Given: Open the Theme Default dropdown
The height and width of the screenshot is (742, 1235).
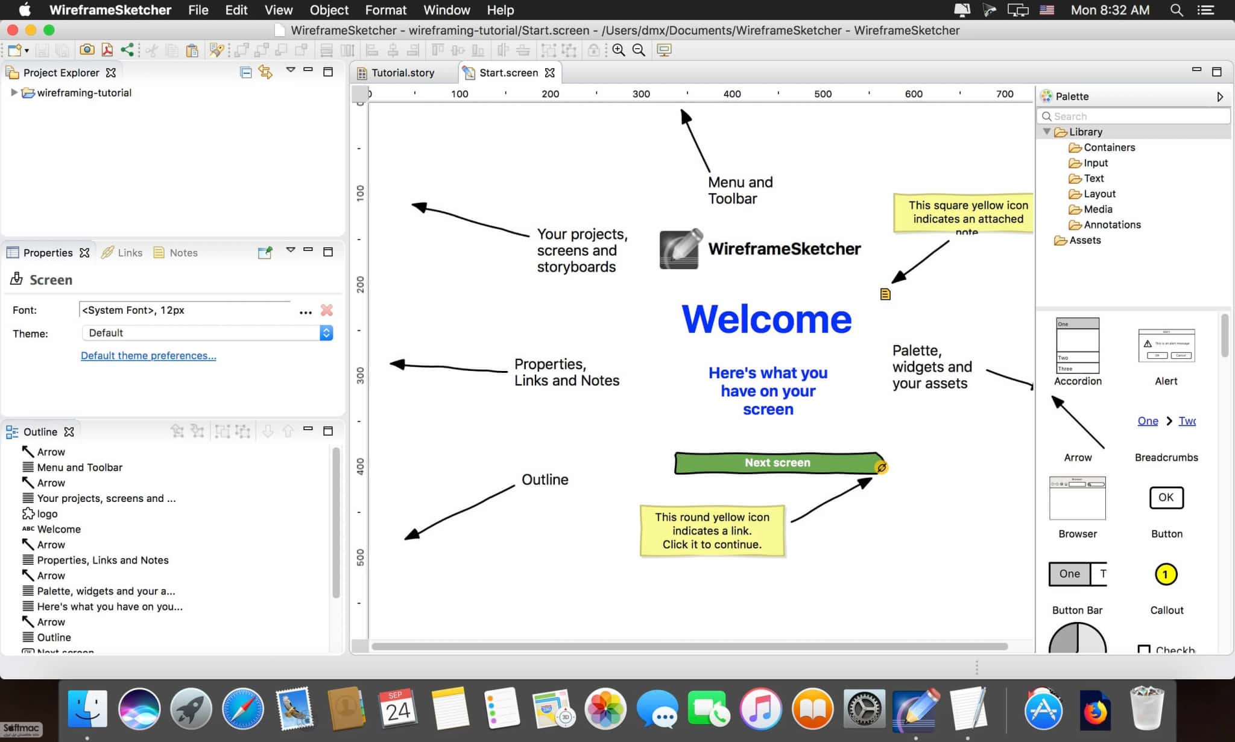Looking at the screenshot, I should (x=207, y=333).
